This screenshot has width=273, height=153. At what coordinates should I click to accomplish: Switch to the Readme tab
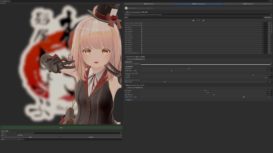248,4
